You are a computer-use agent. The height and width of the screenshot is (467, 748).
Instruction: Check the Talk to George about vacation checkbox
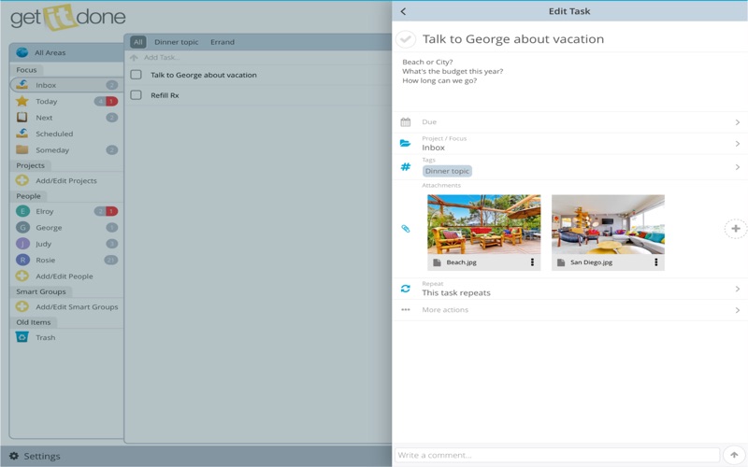[137, 75]
